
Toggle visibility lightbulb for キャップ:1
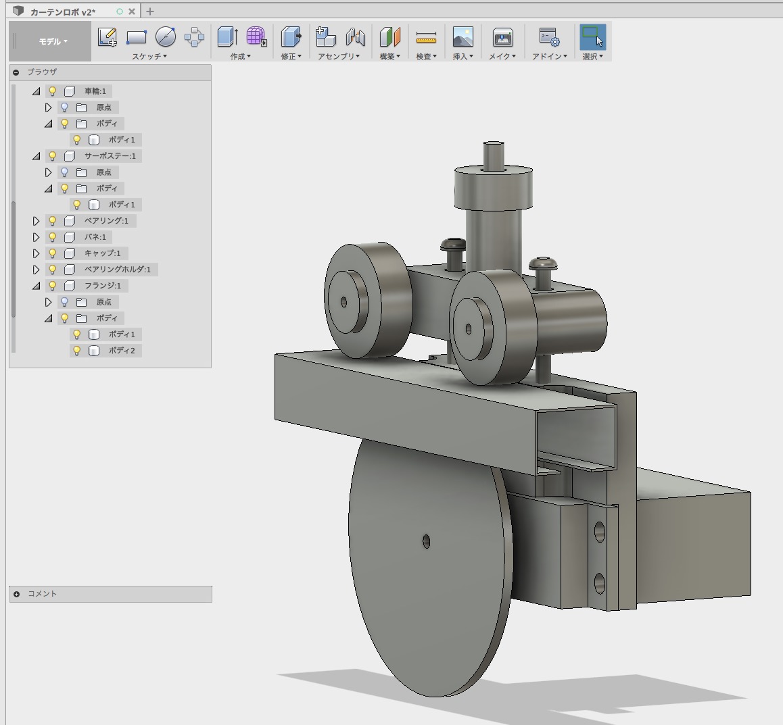click(x=53, y=253)
